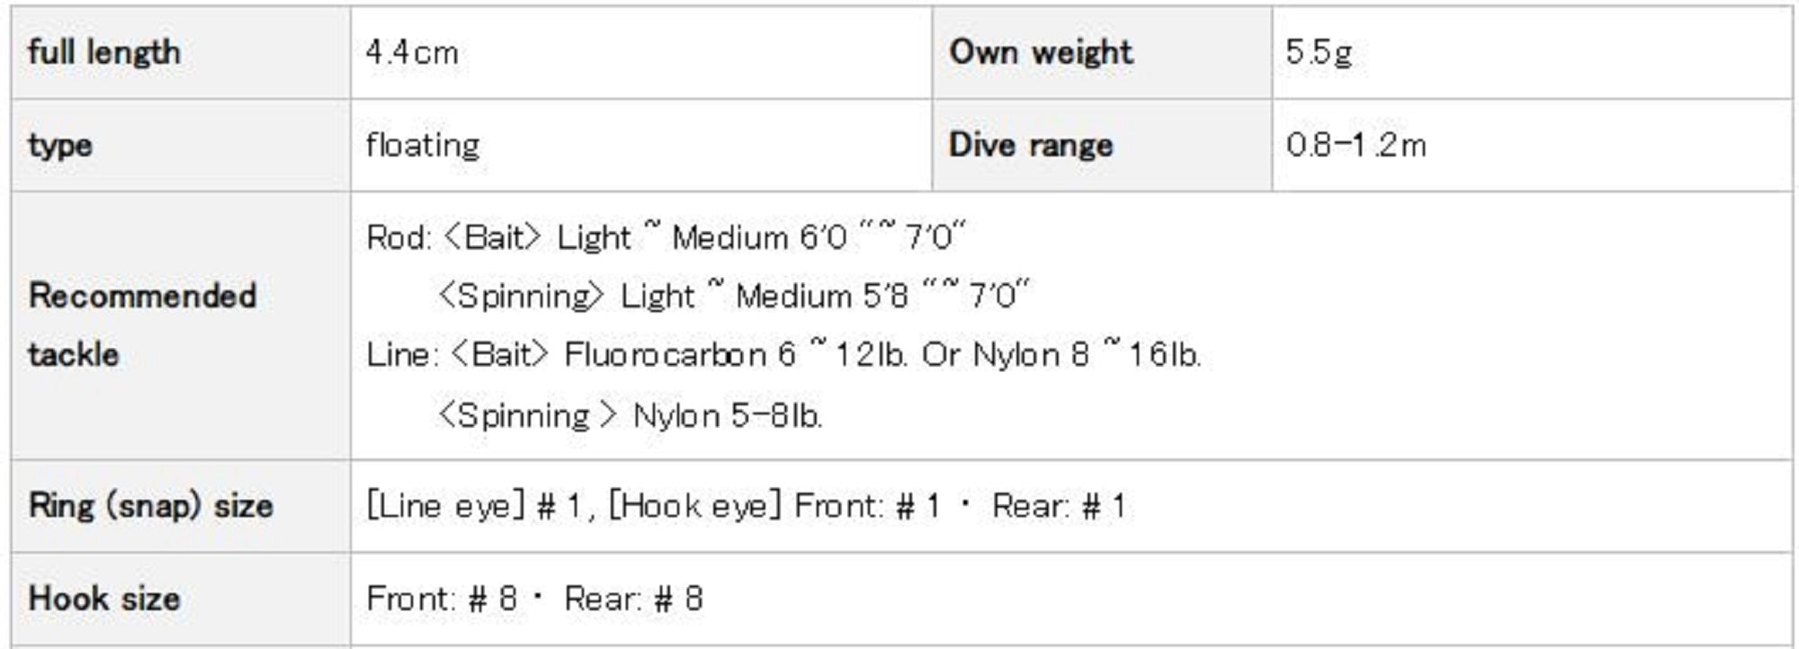The height and width of the screenshot is (649, 1799).
Task: Click the 5.5g weight value
Action: [x=1319, y=52]
